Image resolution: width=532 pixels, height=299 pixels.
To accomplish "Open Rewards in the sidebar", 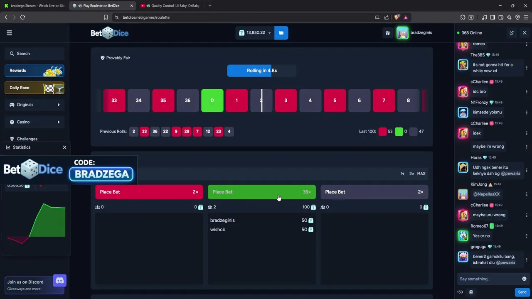I will pyautogui.click(x=34, y=71).
